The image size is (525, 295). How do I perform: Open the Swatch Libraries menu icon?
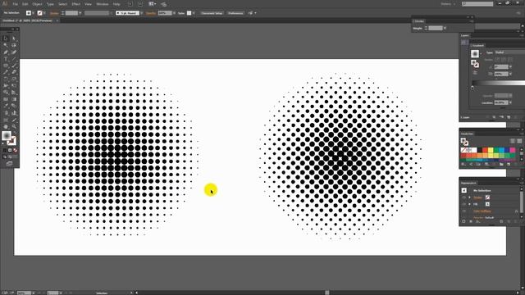coord(463,165)
